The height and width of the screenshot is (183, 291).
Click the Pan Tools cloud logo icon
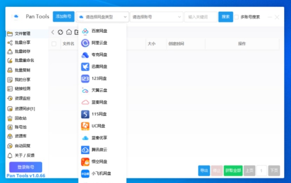pyautogui.click(x=16, y=16)
